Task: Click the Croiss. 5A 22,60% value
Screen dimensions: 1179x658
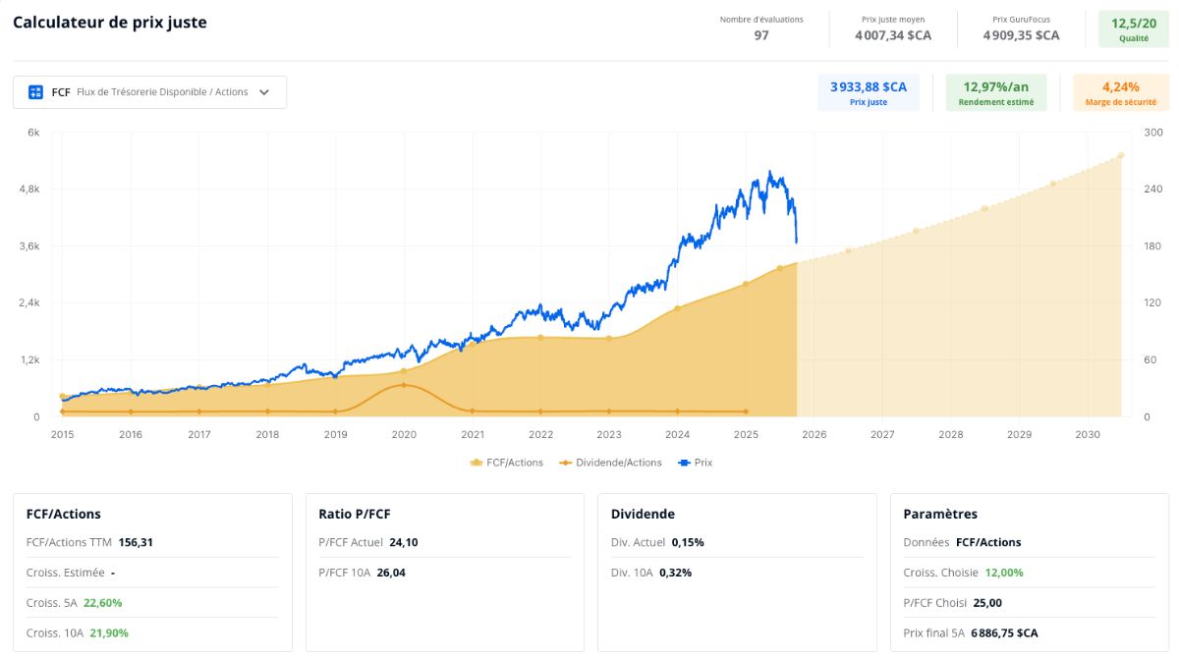Action: click(x=102, y=603)
